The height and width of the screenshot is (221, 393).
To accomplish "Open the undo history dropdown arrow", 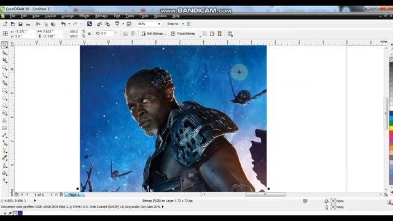I will coord(69,24).
